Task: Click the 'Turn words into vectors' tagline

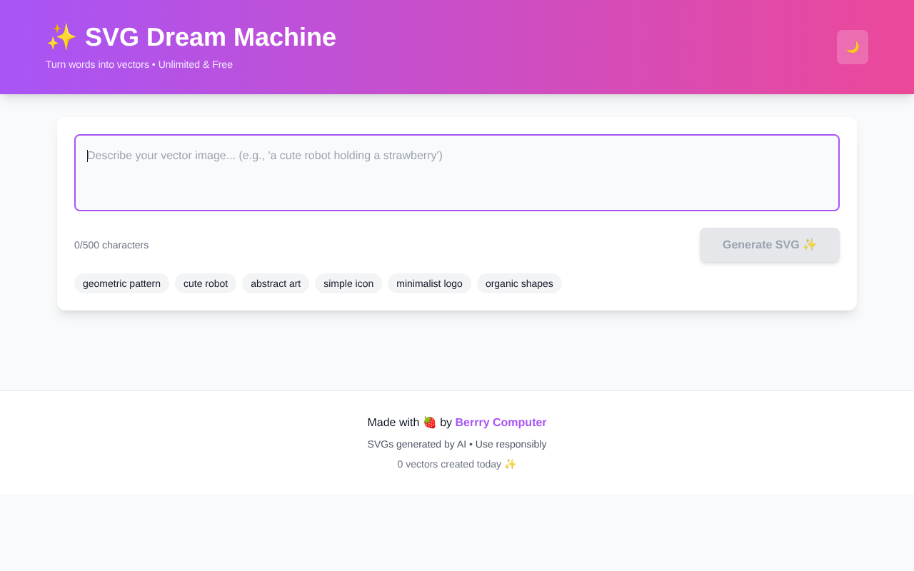Action: point(139,64)
